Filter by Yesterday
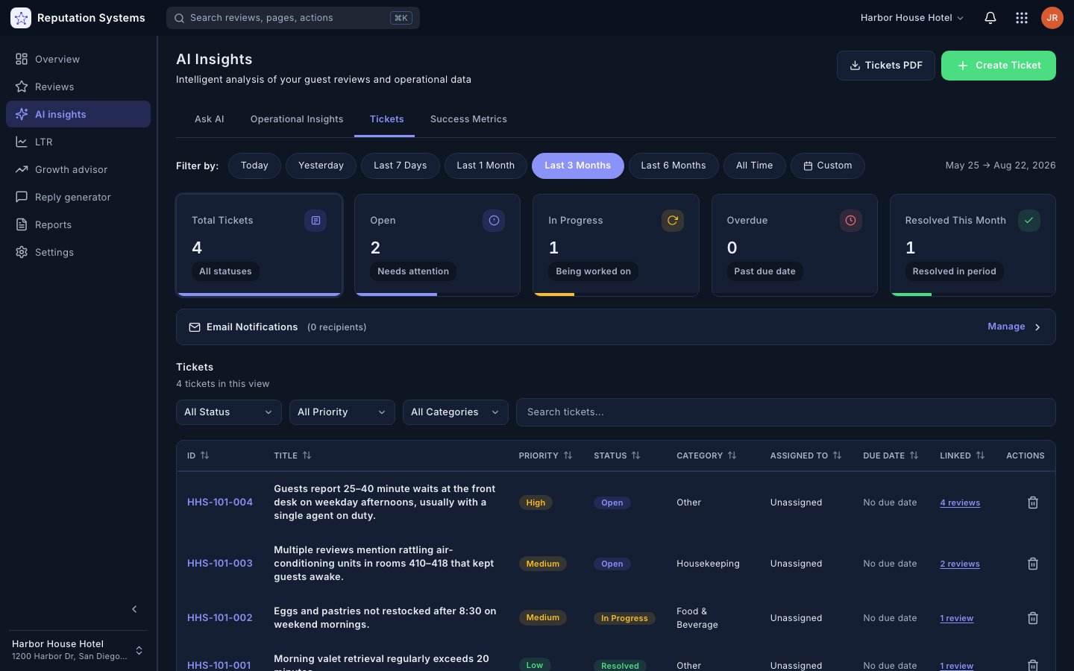 321,166
